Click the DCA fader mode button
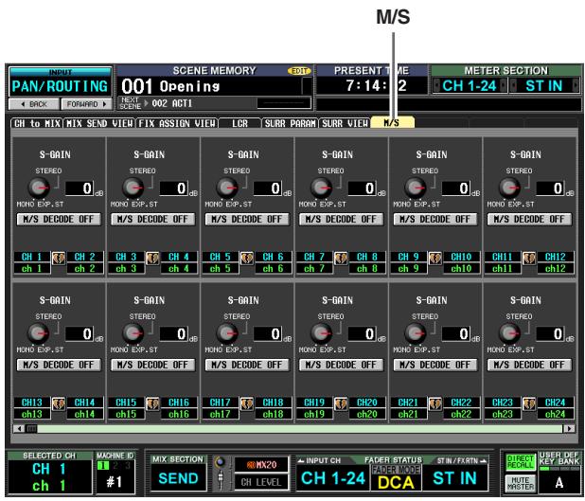Viewport: 585px width, 501px height. click(x=396, y=482)
